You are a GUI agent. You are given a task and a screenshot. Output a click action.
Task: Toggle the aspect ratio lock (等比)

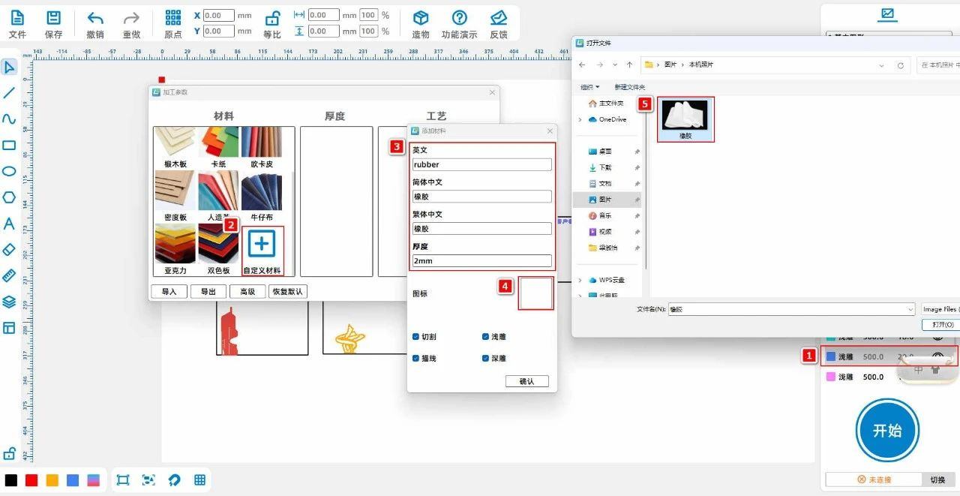(x=272, y=19)
